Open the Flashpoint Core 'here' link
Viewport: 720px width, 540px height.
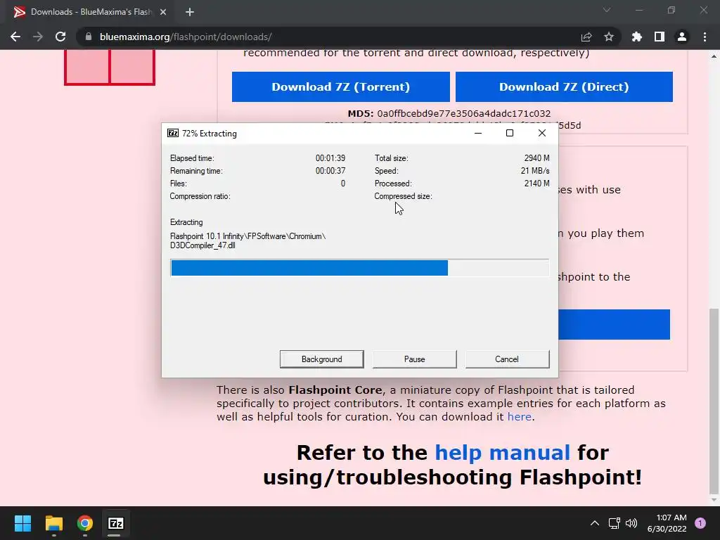[520, 416]
